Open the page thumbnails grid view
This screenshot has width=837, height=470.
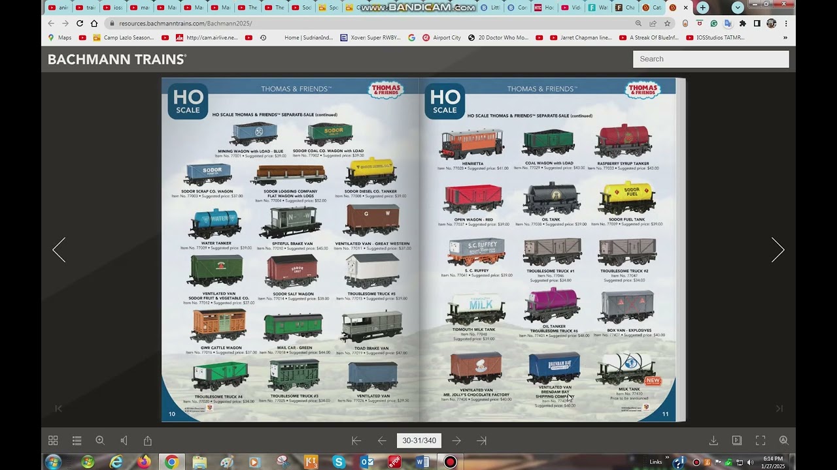coord(53,441)
